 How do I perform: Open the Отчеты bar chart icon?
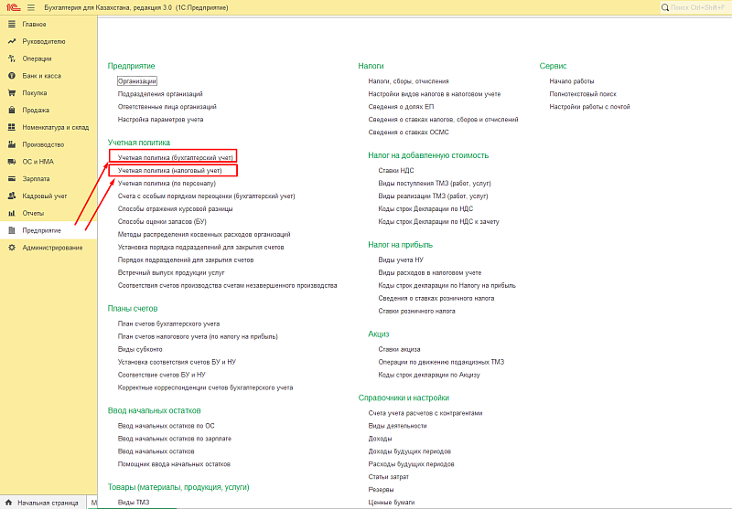(x=12, y=213)
